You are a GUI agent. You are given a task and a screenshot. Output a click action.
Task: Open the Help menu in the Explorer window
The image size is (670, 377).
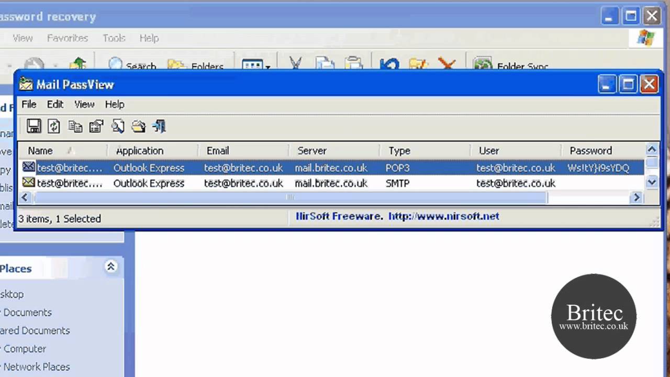149,38
